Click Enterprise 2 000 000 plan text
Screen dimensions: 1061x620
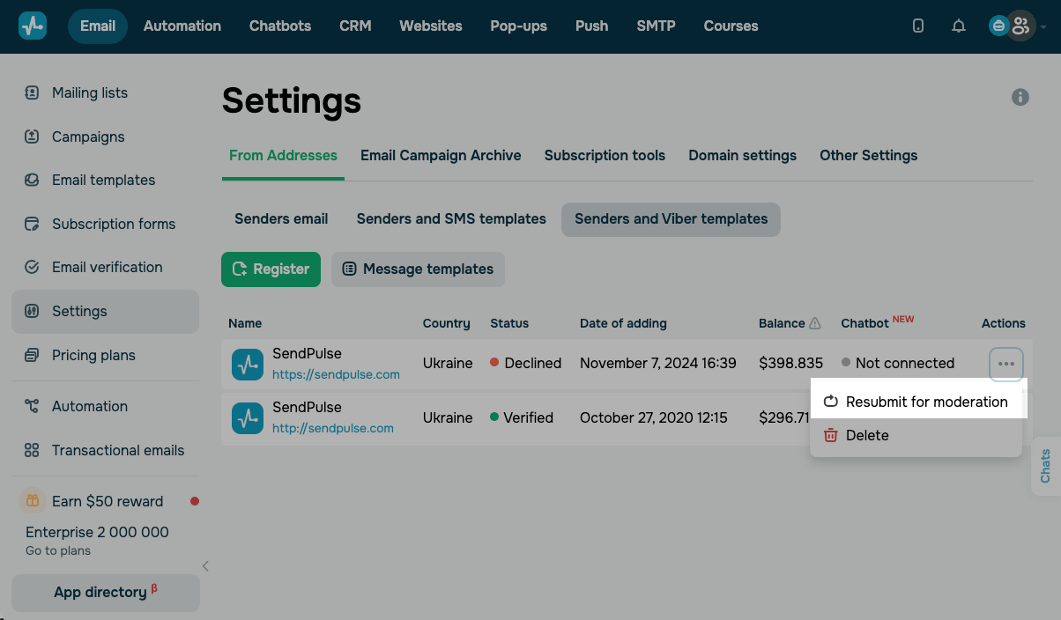coord(97,532)
